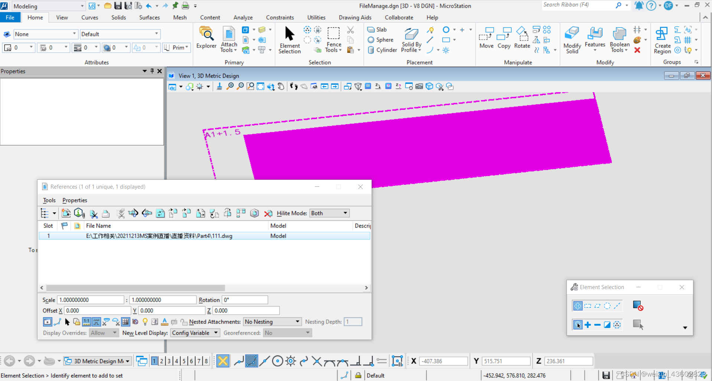The image size is (712, 381).
Task: Open Properties menu in References dialog
Action: pyautogui.click(x=75, y=200)
